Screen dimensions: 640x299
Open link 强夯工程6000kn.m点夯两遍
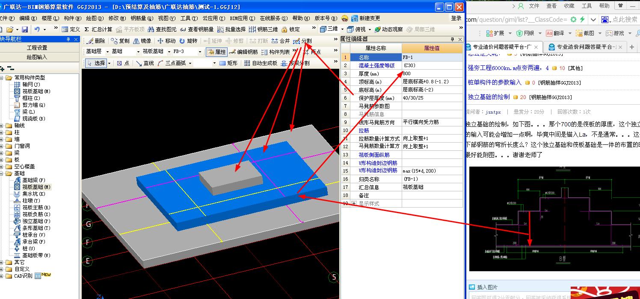(508, 68)
